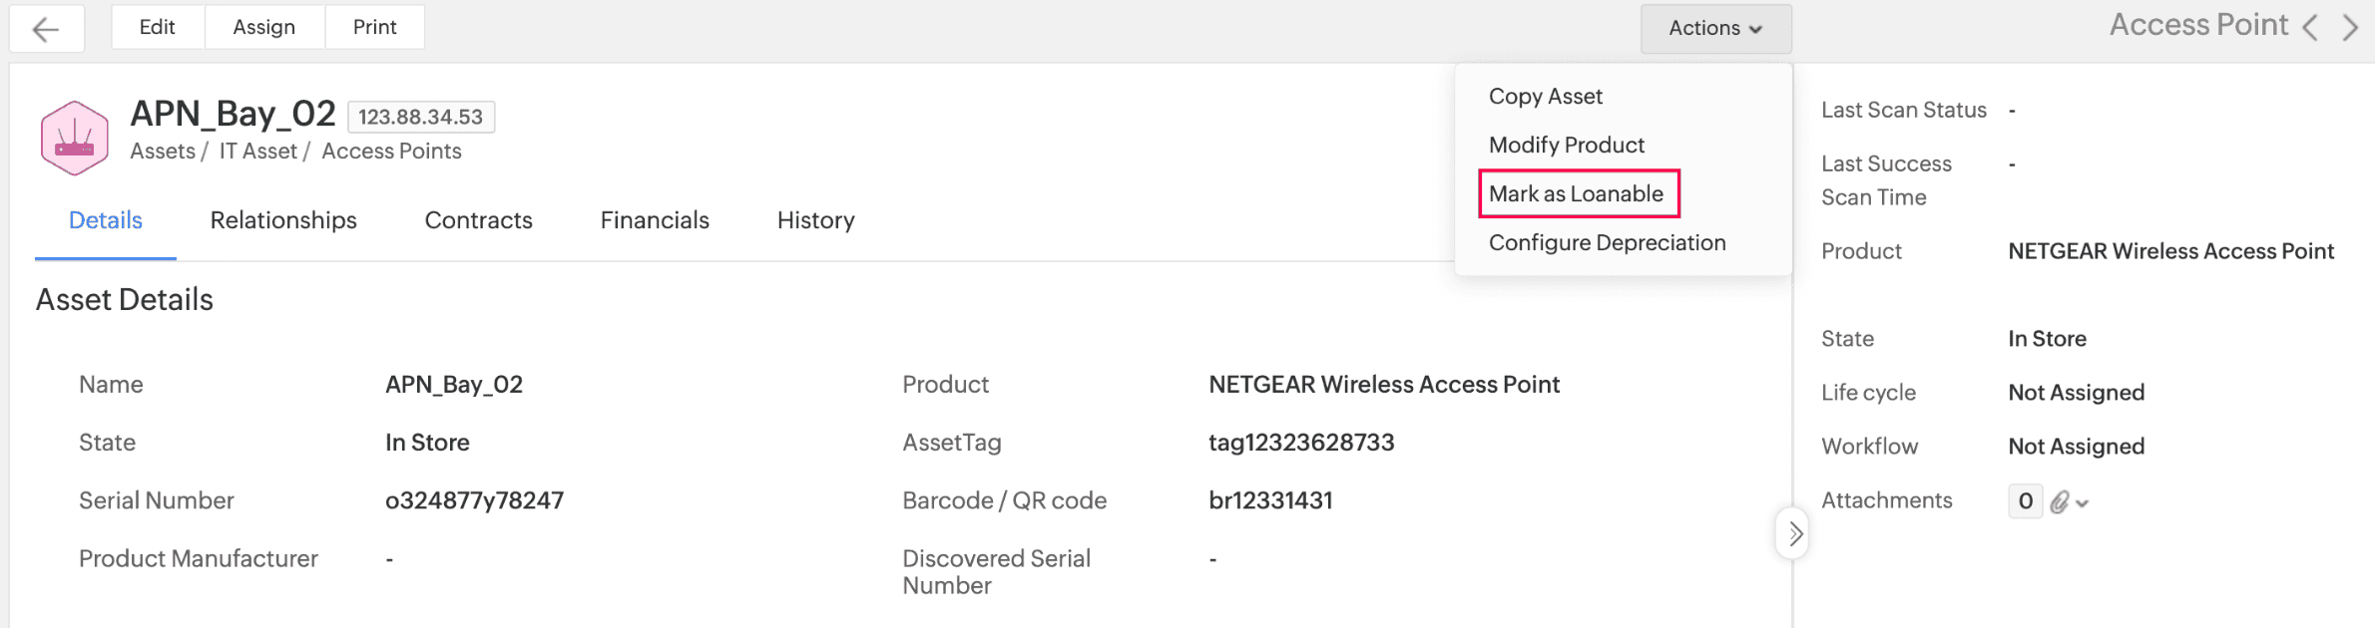Open the IT Asset breadcrumb link
The height and width of the screenshot is (628, 2375).
(257, 152)
